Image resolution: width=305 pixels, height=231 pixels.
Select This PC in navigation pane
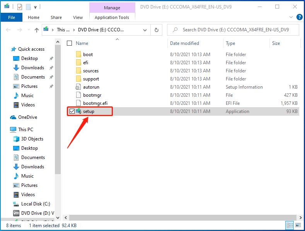pos(26,130)
